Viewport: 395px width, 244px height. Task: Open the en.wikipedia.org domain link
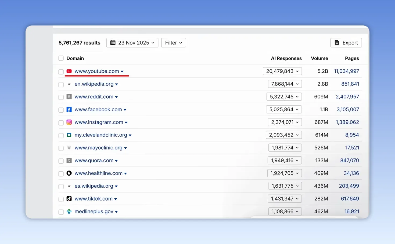pos(94,84)
